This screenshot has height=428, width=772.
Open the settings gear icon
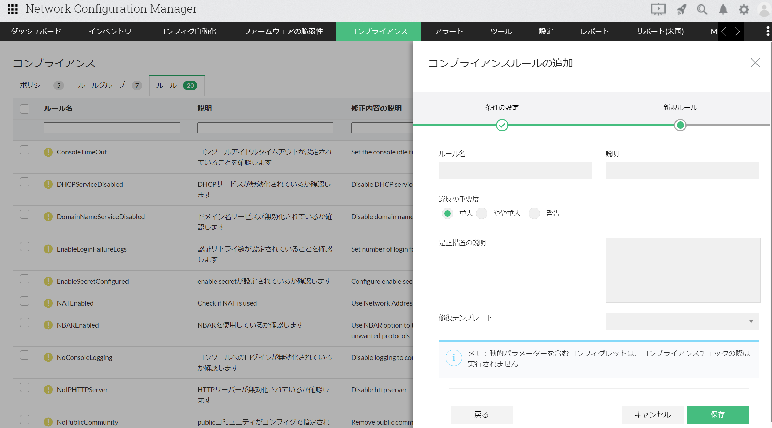(x=744, y=9)
